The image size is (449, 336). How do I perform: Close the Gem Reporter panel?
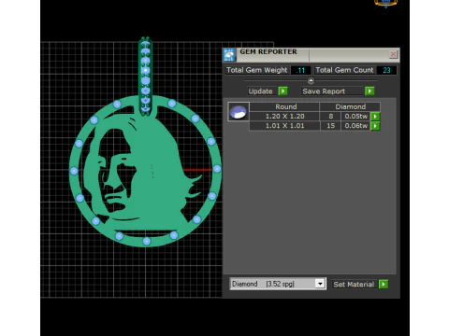click(393, 54)
